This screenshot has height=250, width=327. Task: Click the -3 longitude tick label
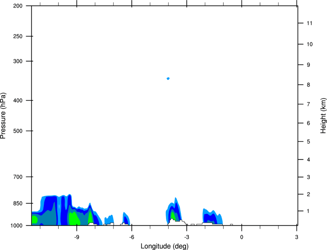click(x=187, y=237)
